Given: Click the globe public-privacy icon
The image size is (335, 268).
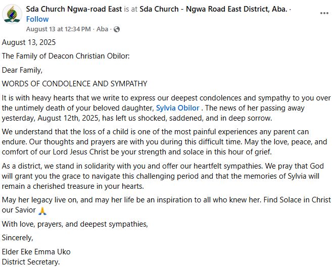Looking at the screenshot, I should [x=117, y=29].
